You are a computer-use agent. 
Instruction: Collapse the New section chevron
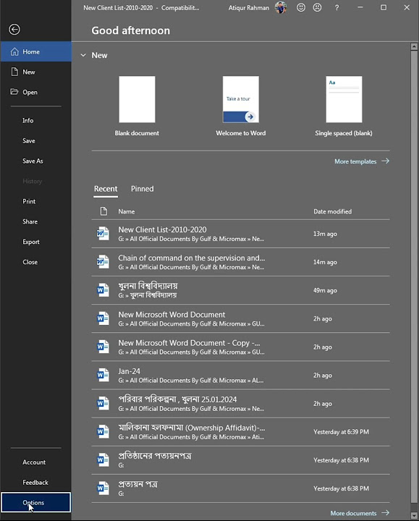83,55
